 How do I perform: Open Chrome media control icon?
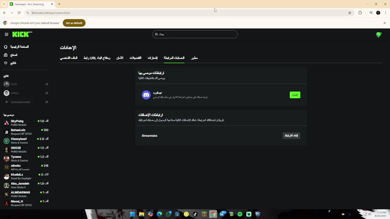click(x=371, y=13)
